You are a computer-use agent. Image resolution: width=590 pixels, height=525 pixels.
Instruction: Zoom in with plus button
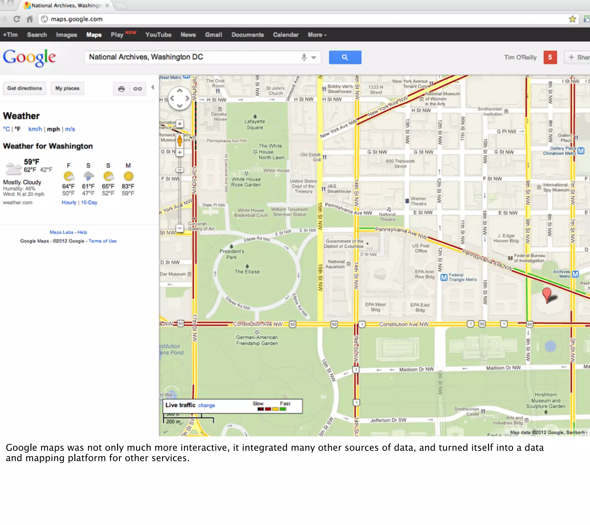coord(179,152)
